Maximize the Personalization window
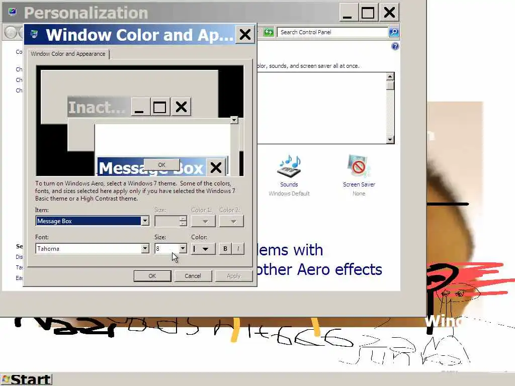Image resolution: width=515 pixels, height=386 pixels. pos(368,13)
